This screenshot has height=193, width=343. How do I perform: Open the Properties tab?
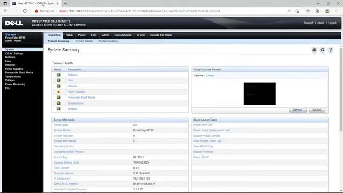tap(54, 35)
